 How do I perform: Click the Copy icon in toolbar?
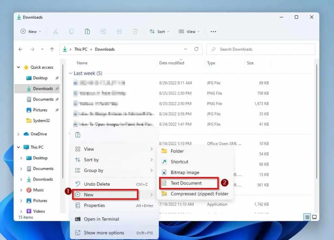pos(71,32)
